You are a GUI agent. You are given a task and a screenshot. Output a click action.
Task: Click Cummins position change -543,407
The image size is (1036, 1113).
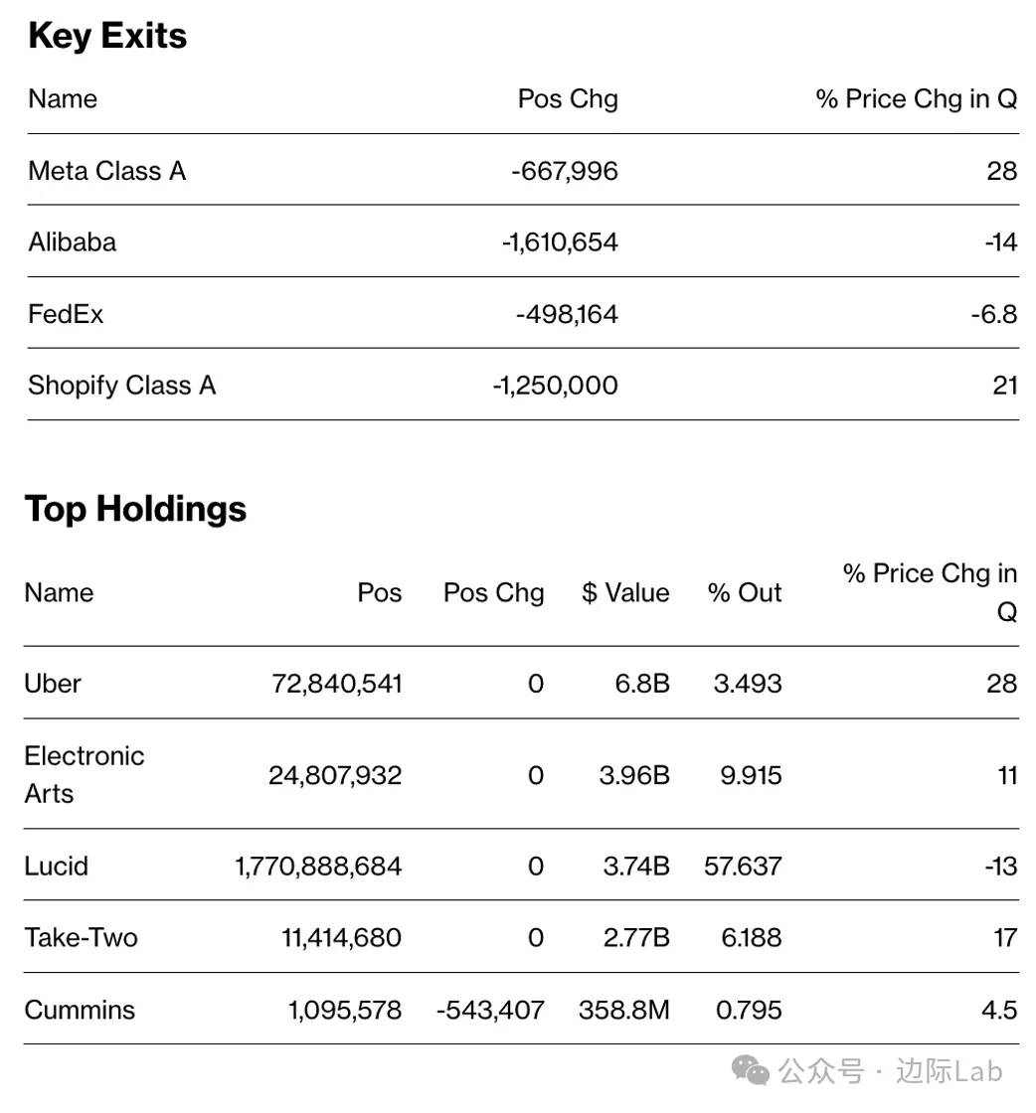click(x=490, y=1011)
